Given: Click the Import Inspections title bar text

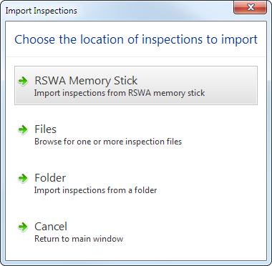Looking at the screenshot, I should 41,11.
